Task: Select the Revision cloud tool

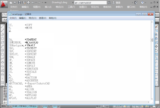Action: tap(2, 54)
